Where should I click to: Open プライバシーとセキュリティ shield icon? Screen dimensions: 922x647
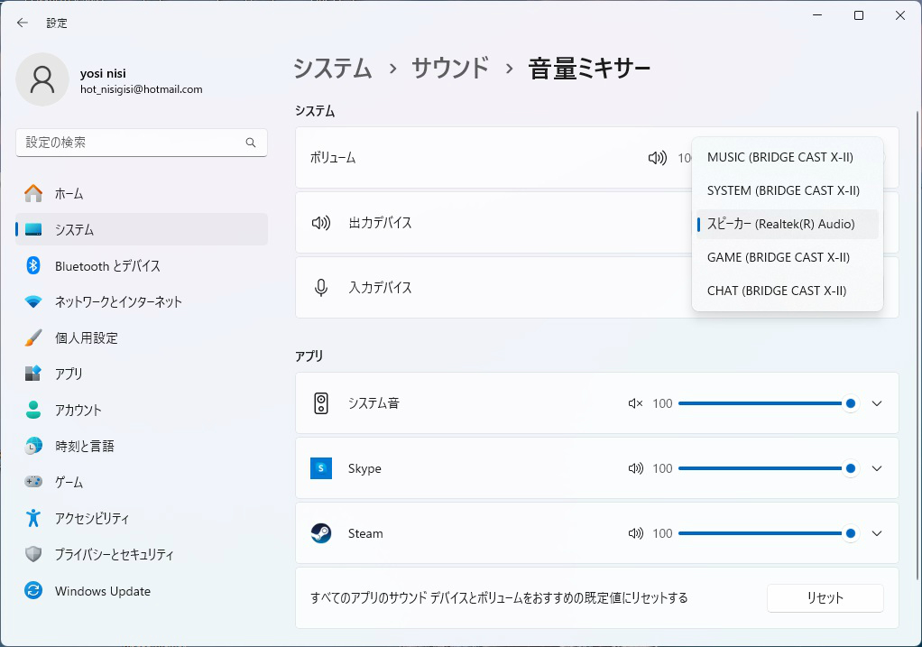(33, 554)
